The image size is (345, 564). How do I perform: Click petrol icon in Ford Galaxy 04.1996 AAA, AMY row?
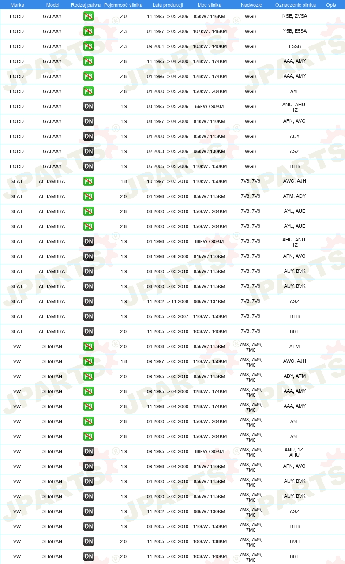[x=89, y=76]
